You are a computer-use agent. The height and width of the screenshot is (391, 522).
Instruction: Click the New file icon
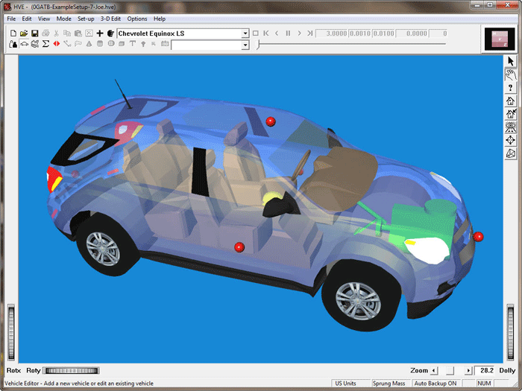click(x=13, y=34)
